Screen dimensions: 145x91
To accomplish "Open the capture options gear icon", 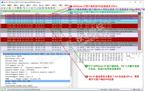I will pyautogui.click(x=10, y=8).
